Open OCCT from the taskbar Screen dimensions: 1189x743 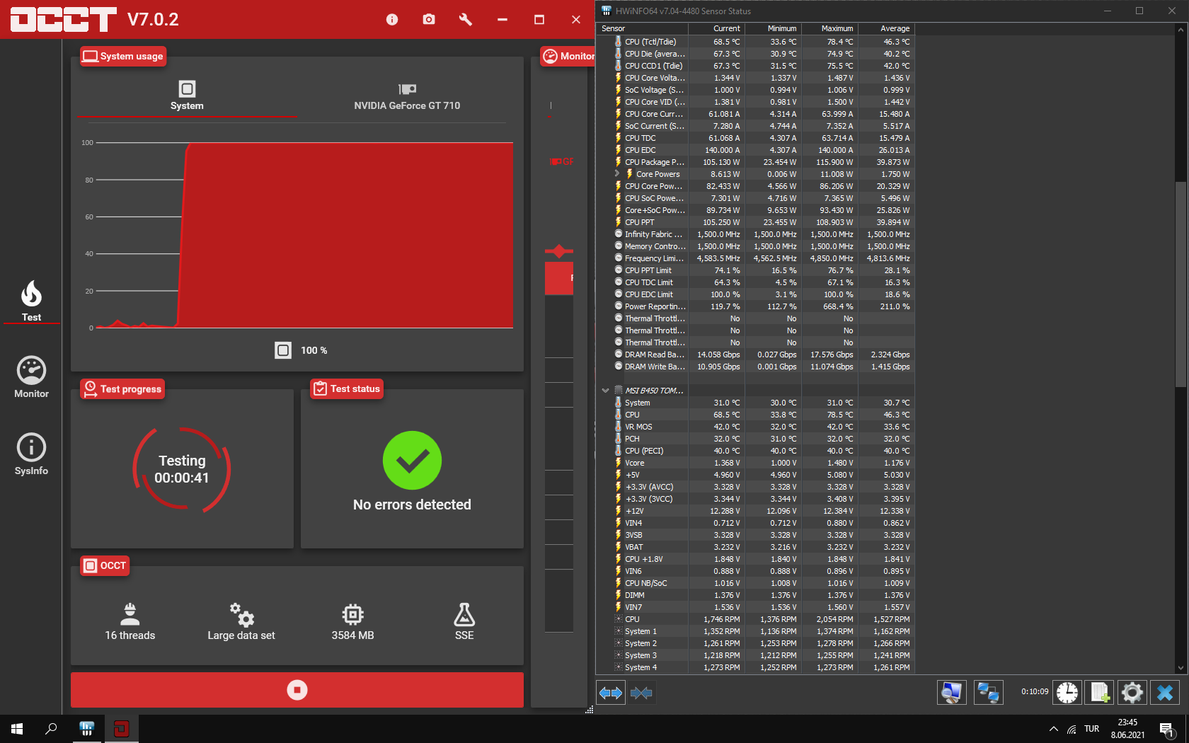(122, 729)
